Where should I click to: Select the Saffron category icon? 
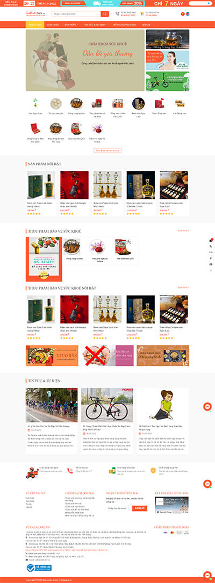97,128
